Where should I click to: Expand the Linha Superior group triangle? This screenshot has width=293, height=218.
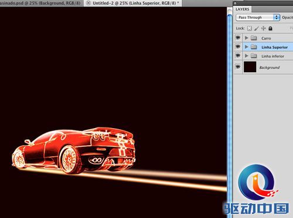(247, 46)
